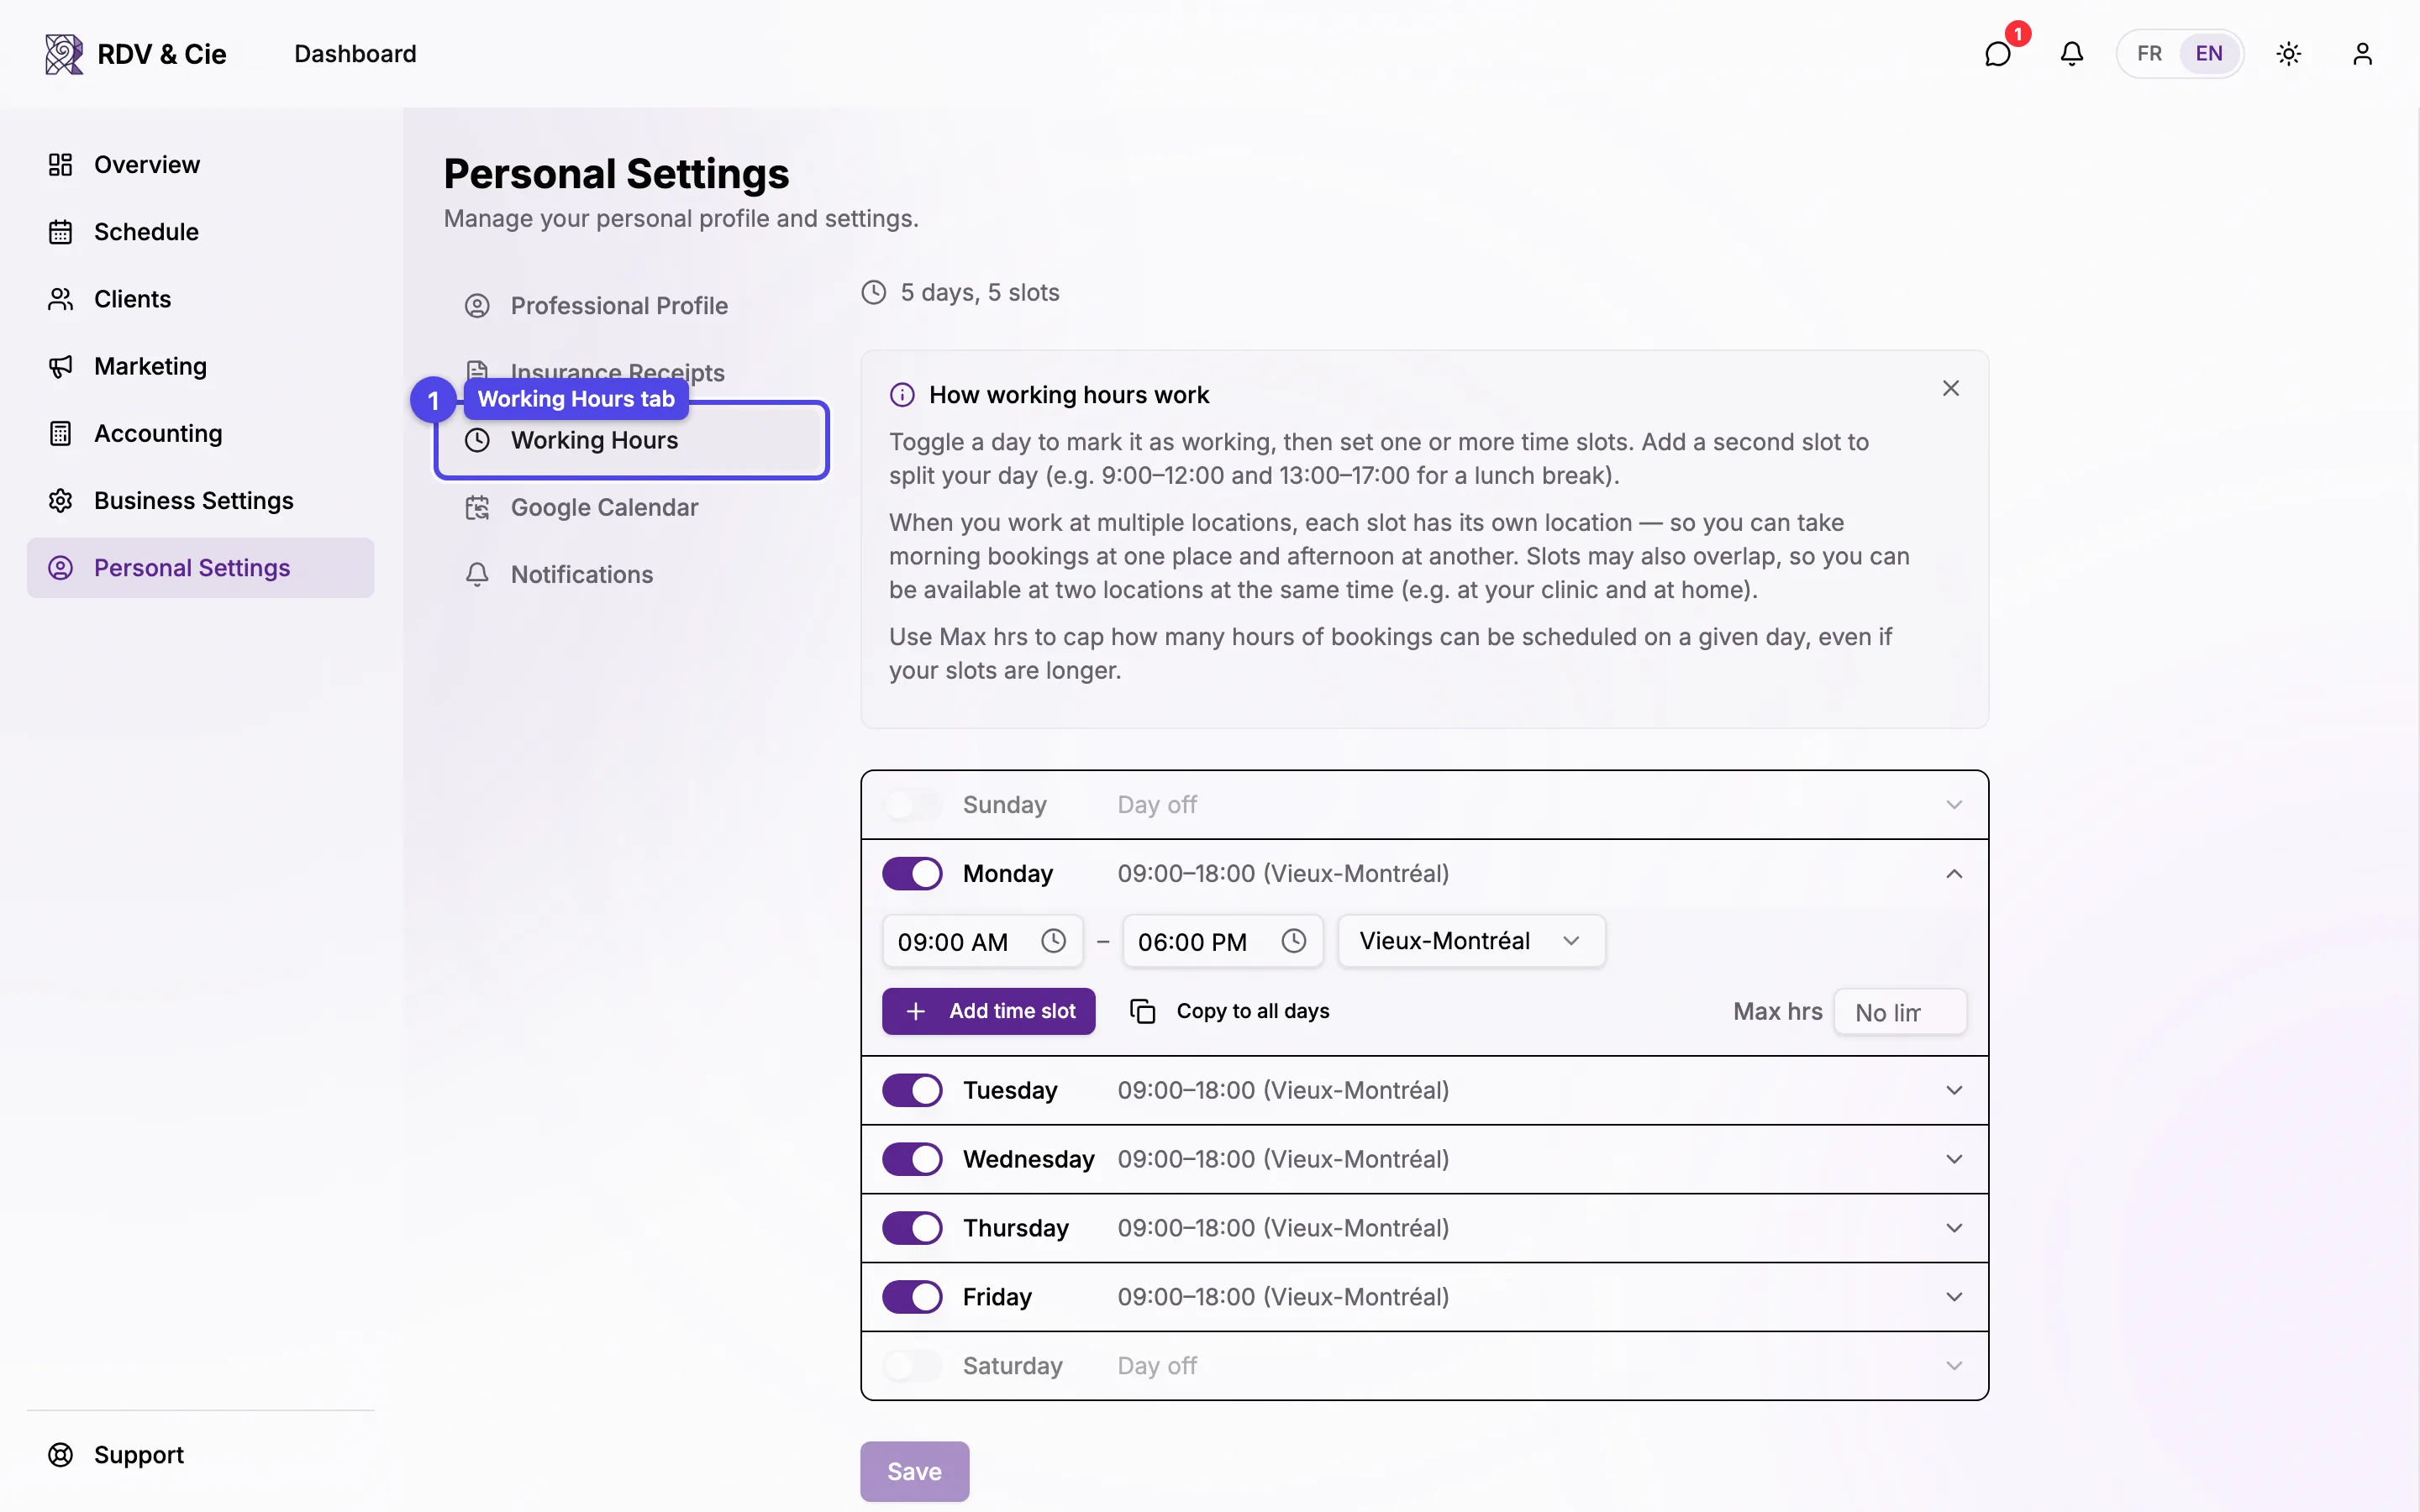Click the Marketing megaphone icon

61,366
